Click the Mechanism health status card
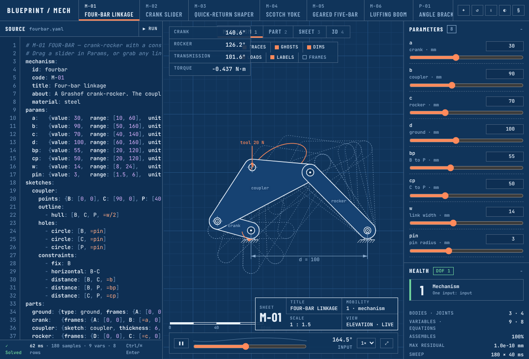This screenshot has width=529, height=359. pos(466,290)
